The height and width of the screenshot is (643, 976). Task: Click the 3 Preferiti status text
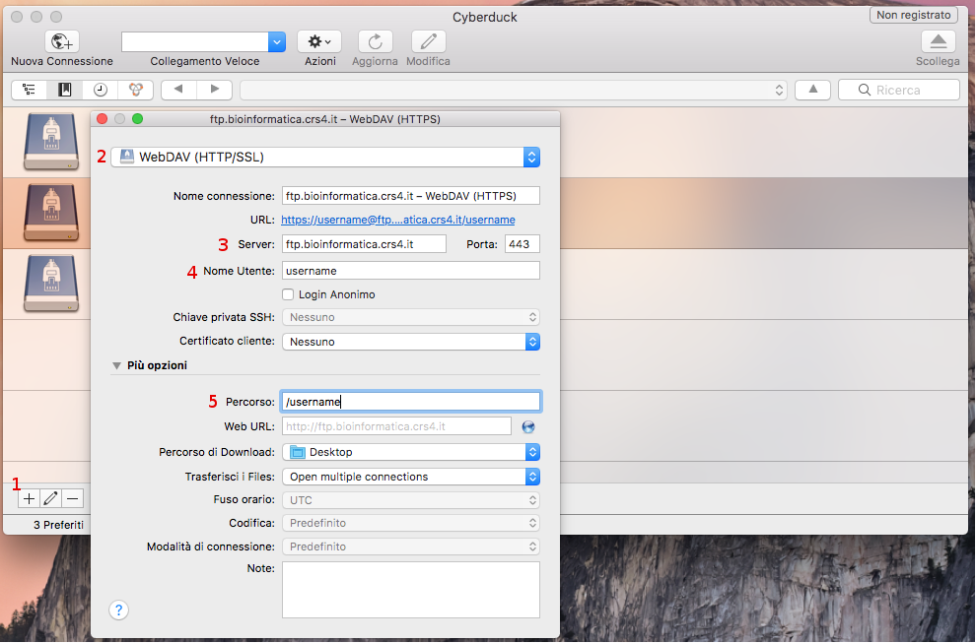pyautogui.click(x=58, y=525)
